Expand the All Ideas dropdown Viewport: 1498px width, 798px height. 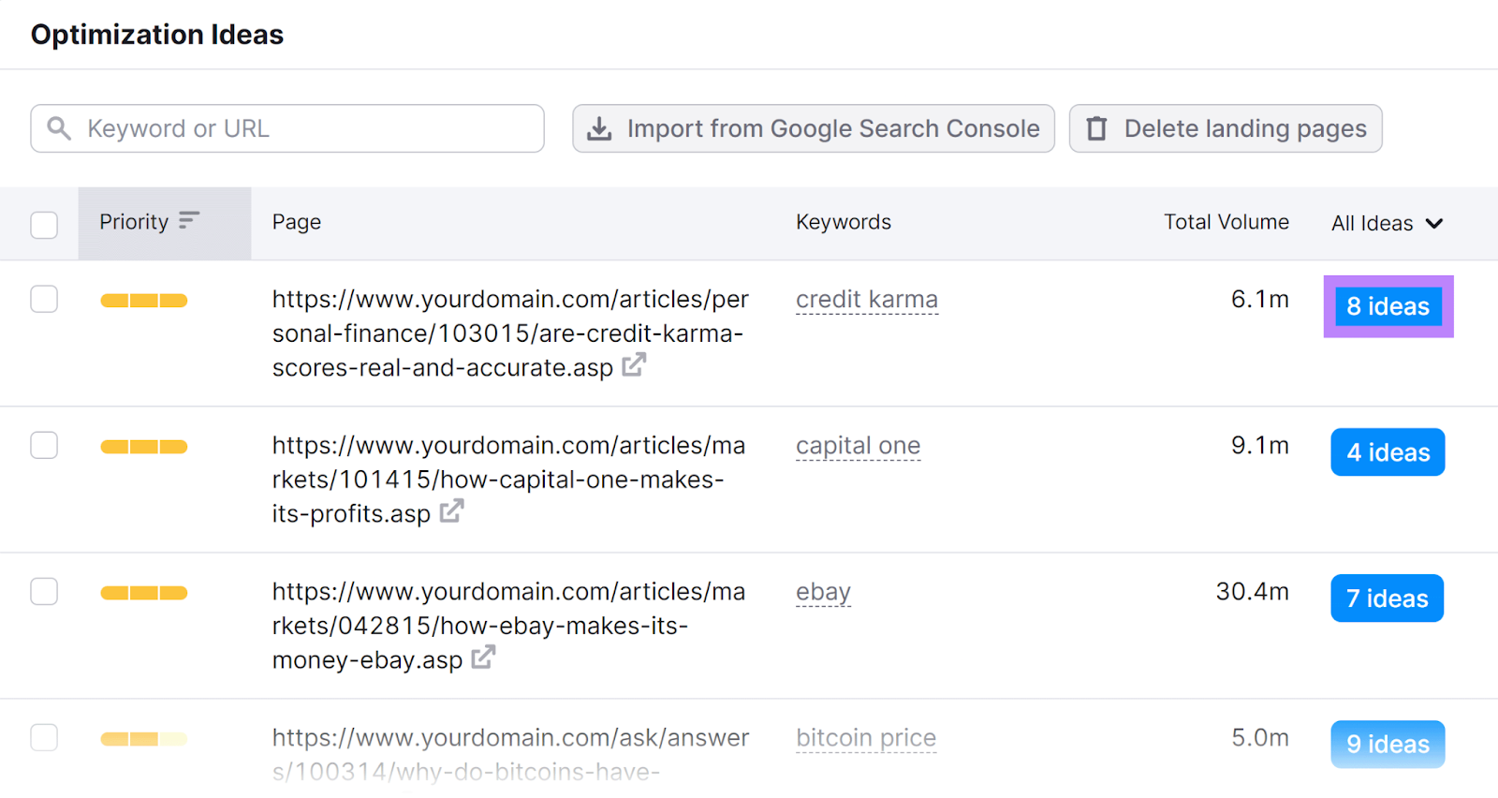[1387, 223]
